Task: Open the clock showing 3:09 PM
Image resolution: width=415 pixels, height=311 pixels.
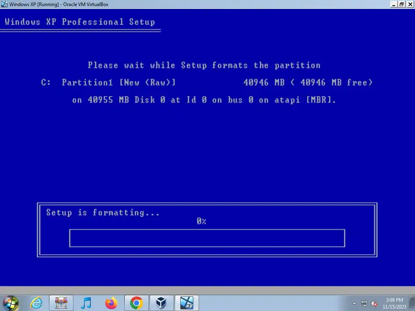Action: (394, 303)
